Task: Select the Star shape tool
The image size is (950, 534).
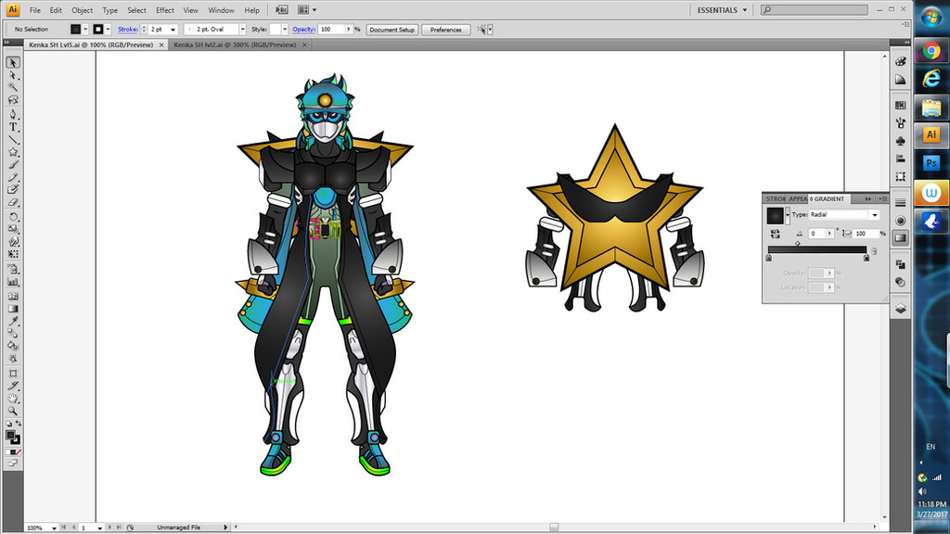Action: [13, 153]
